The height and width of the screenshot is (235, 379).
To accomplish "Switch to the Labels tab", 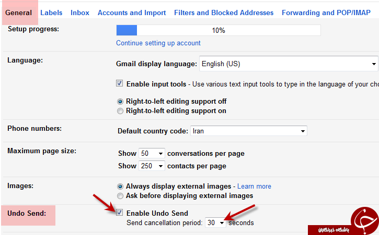I will [51, 13].
